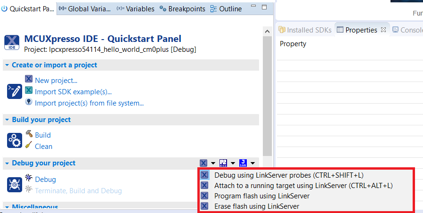
Task: Open the LinkServer dropdown arrow
Action: [x=213, y=164]
